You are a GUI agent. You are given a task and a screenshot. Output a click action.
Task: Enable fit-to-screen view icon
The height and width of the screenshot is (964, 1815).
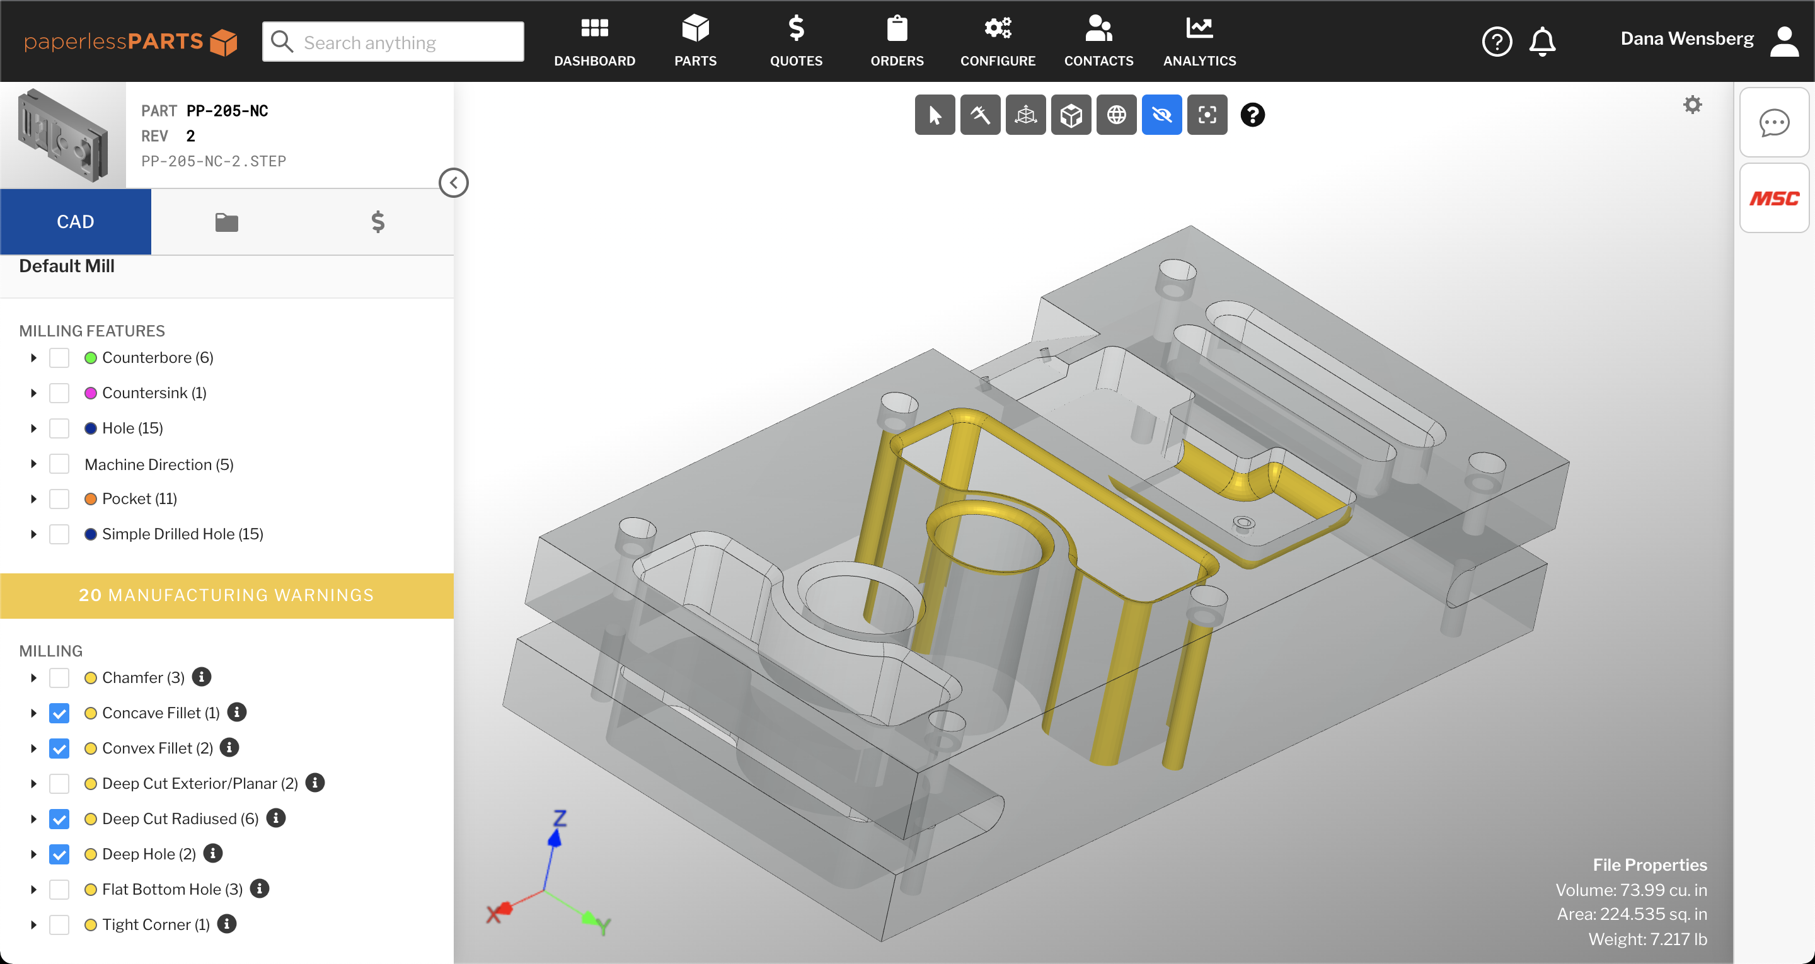[1207, 115]
